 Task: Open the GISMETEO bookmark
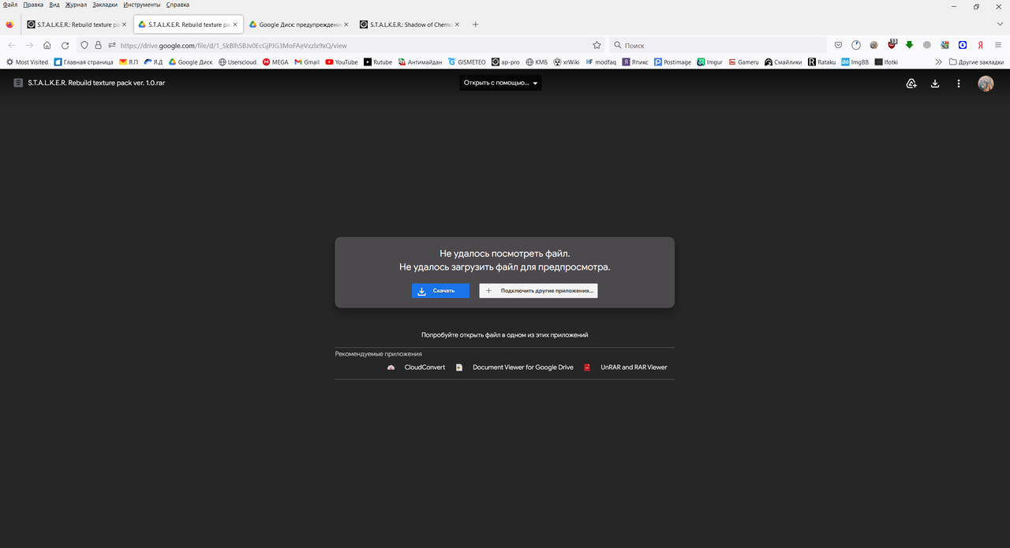point(468,62)
